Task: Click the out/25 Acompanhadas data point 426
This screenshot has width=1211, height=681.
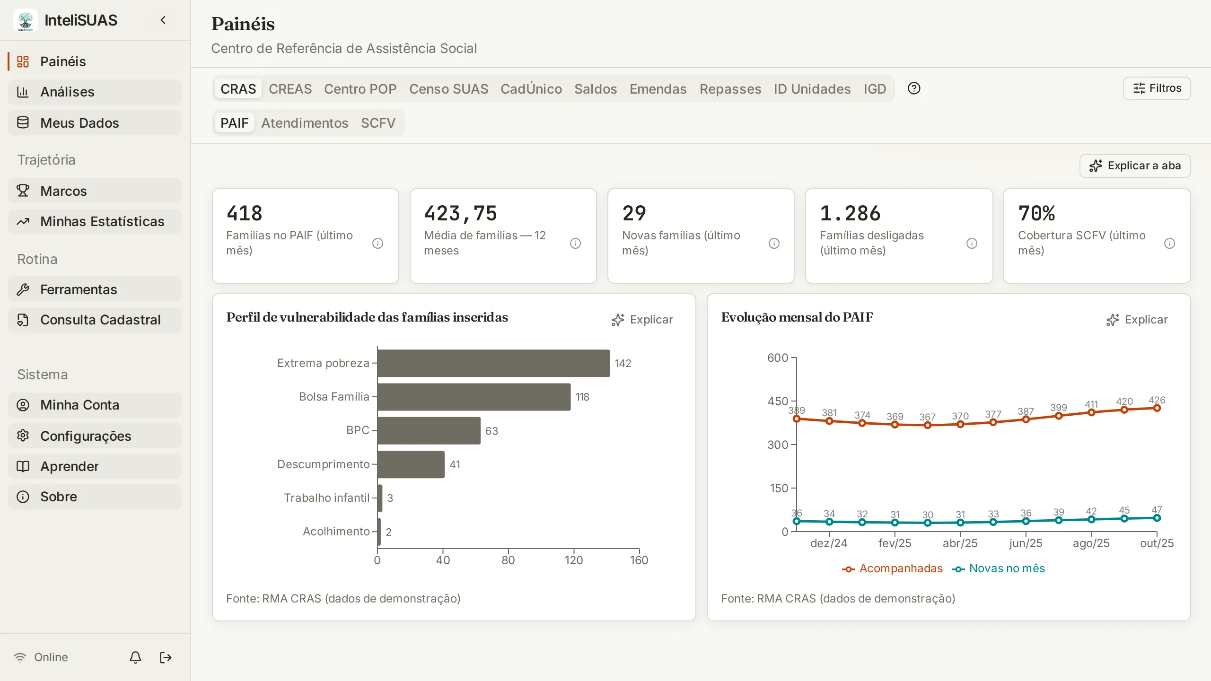Action: click(x=1157, y=408)
